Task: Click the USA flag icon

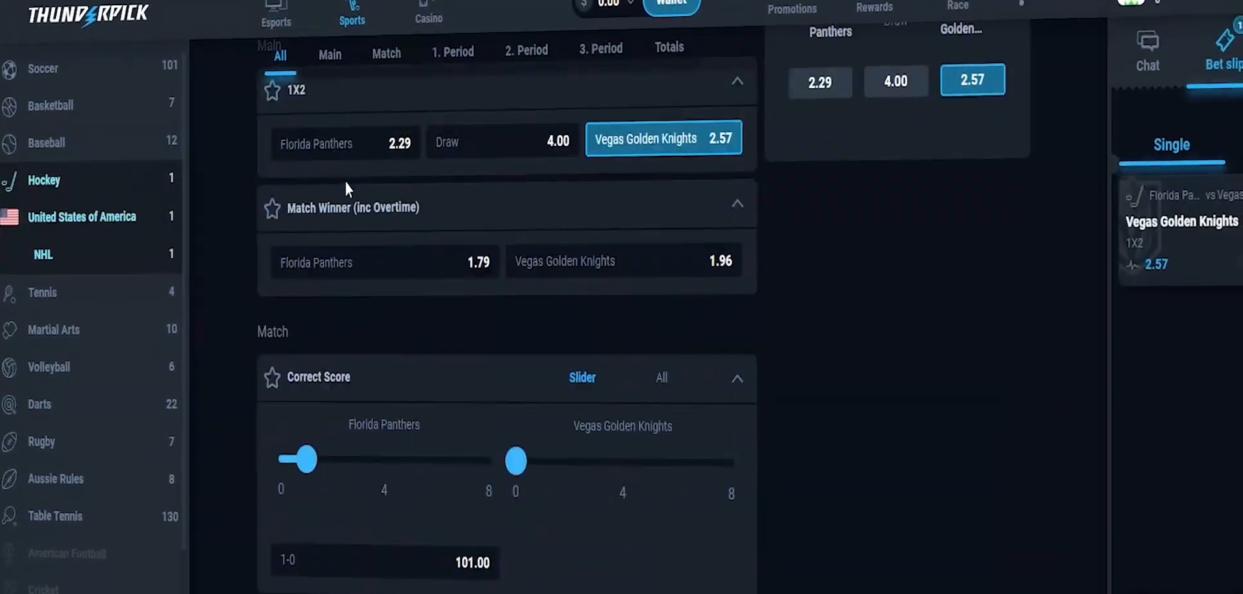Action: (x=9, y=217)
